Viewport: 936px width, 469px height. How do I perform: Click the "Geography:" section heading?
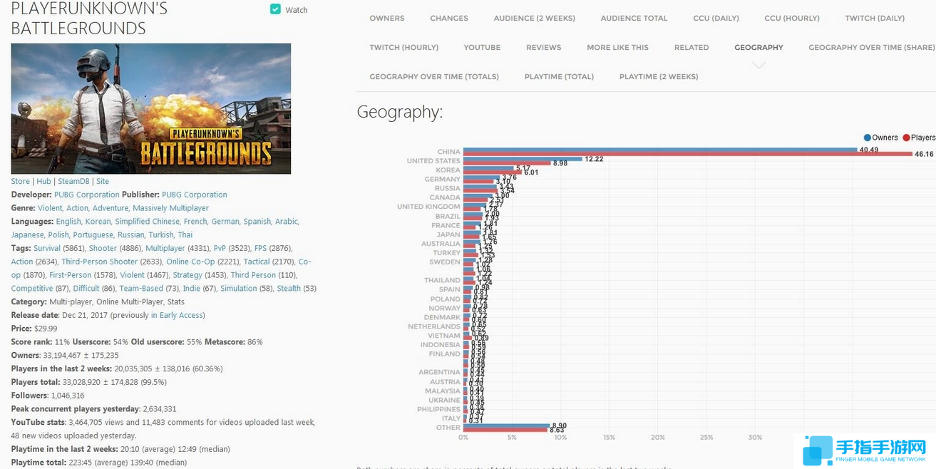tap(400, 112)
